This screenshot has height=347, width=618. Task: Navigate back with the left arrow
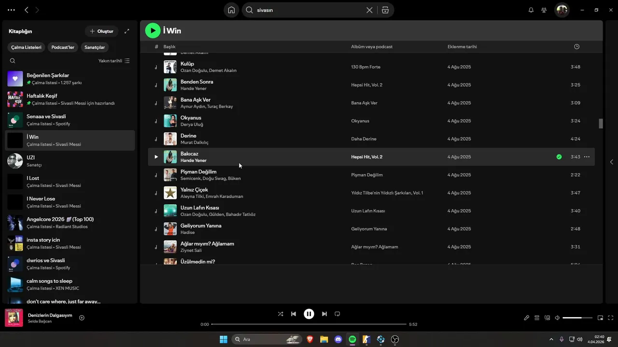27,10
